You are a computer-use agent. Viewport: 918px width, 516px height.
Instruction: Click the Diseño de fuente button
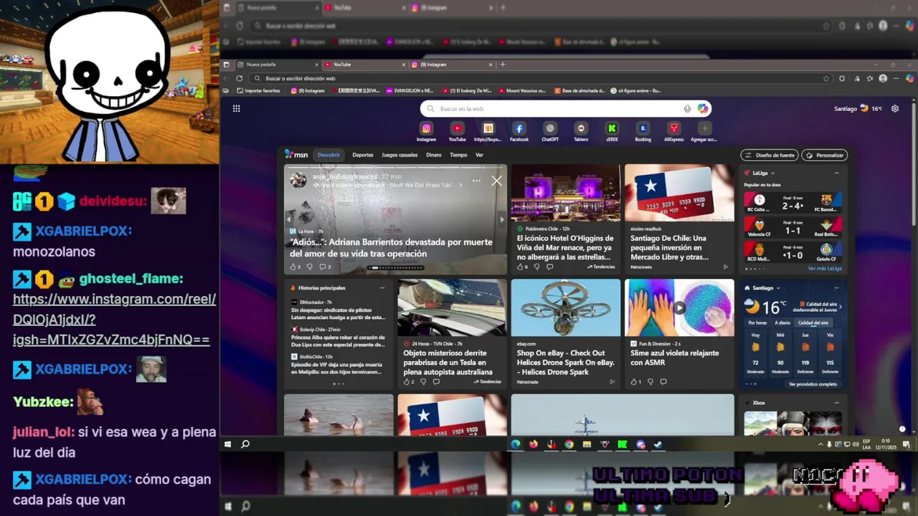coord(770,155)
